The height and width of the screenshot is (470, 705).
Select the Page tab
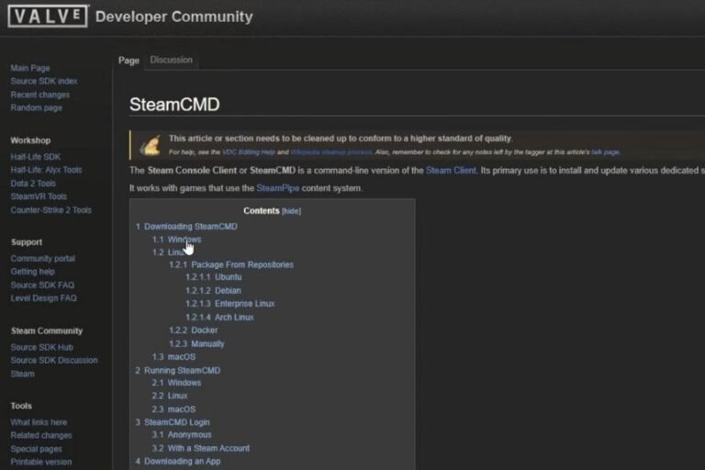point(129,61)
